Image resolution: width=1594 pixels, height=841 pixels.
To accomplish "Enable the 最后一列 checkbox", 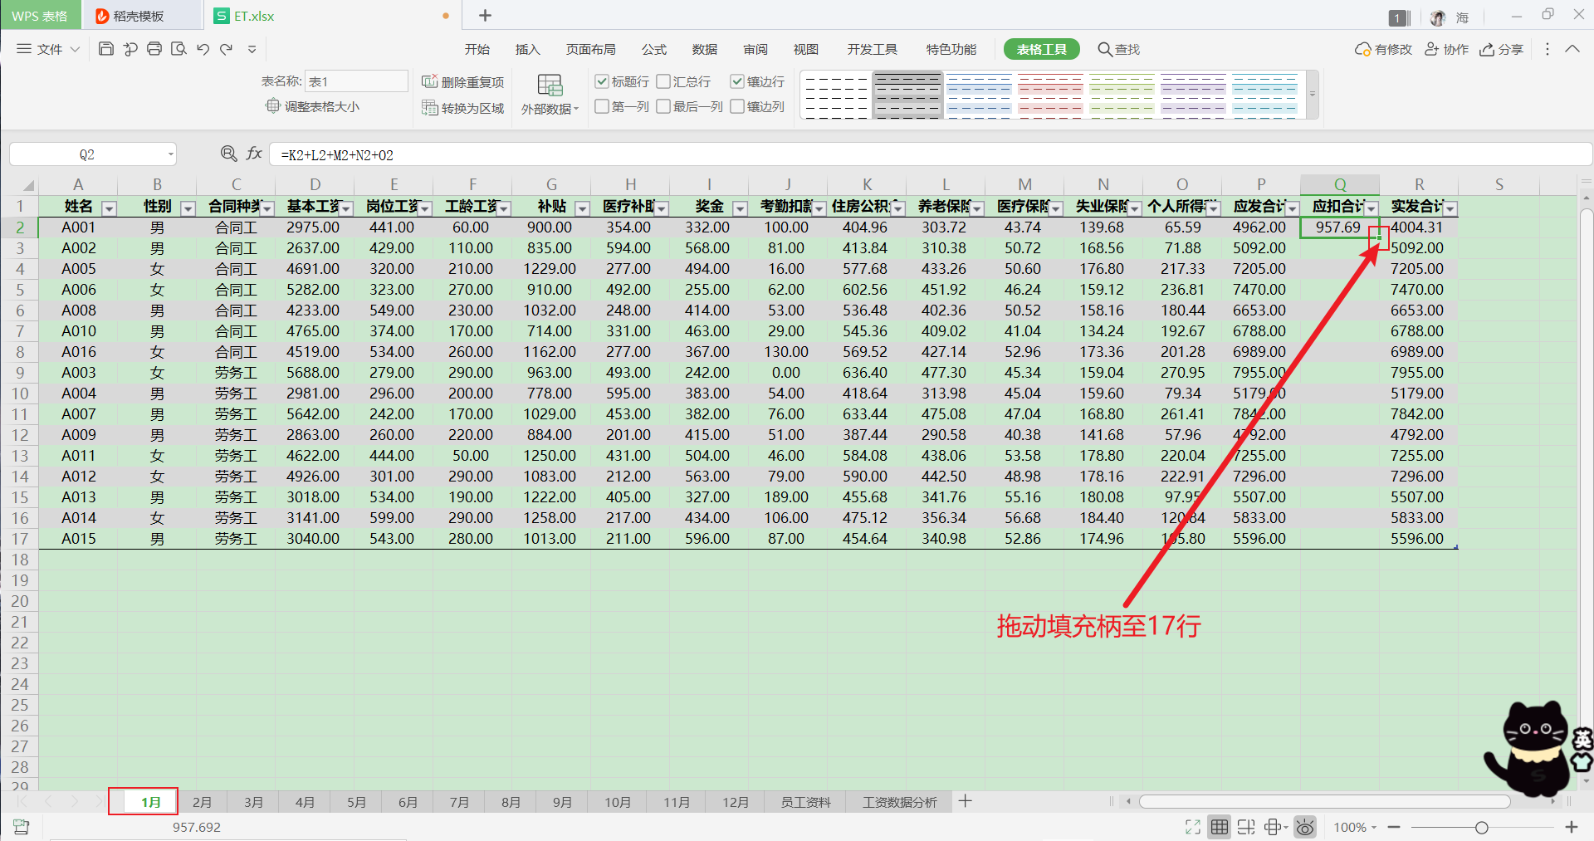I will (x=663, y=106).
